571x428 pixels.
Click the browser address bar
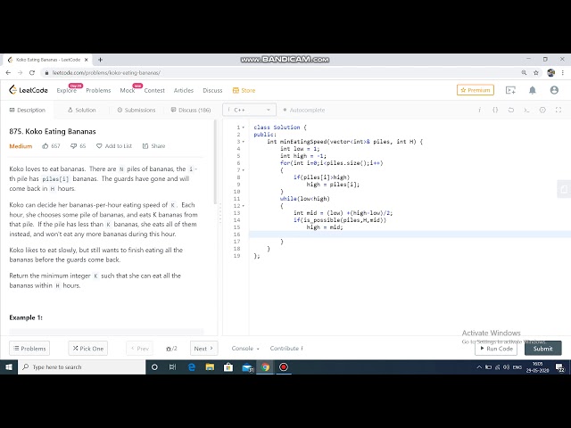pyautogui.click(x=280, y=73)
